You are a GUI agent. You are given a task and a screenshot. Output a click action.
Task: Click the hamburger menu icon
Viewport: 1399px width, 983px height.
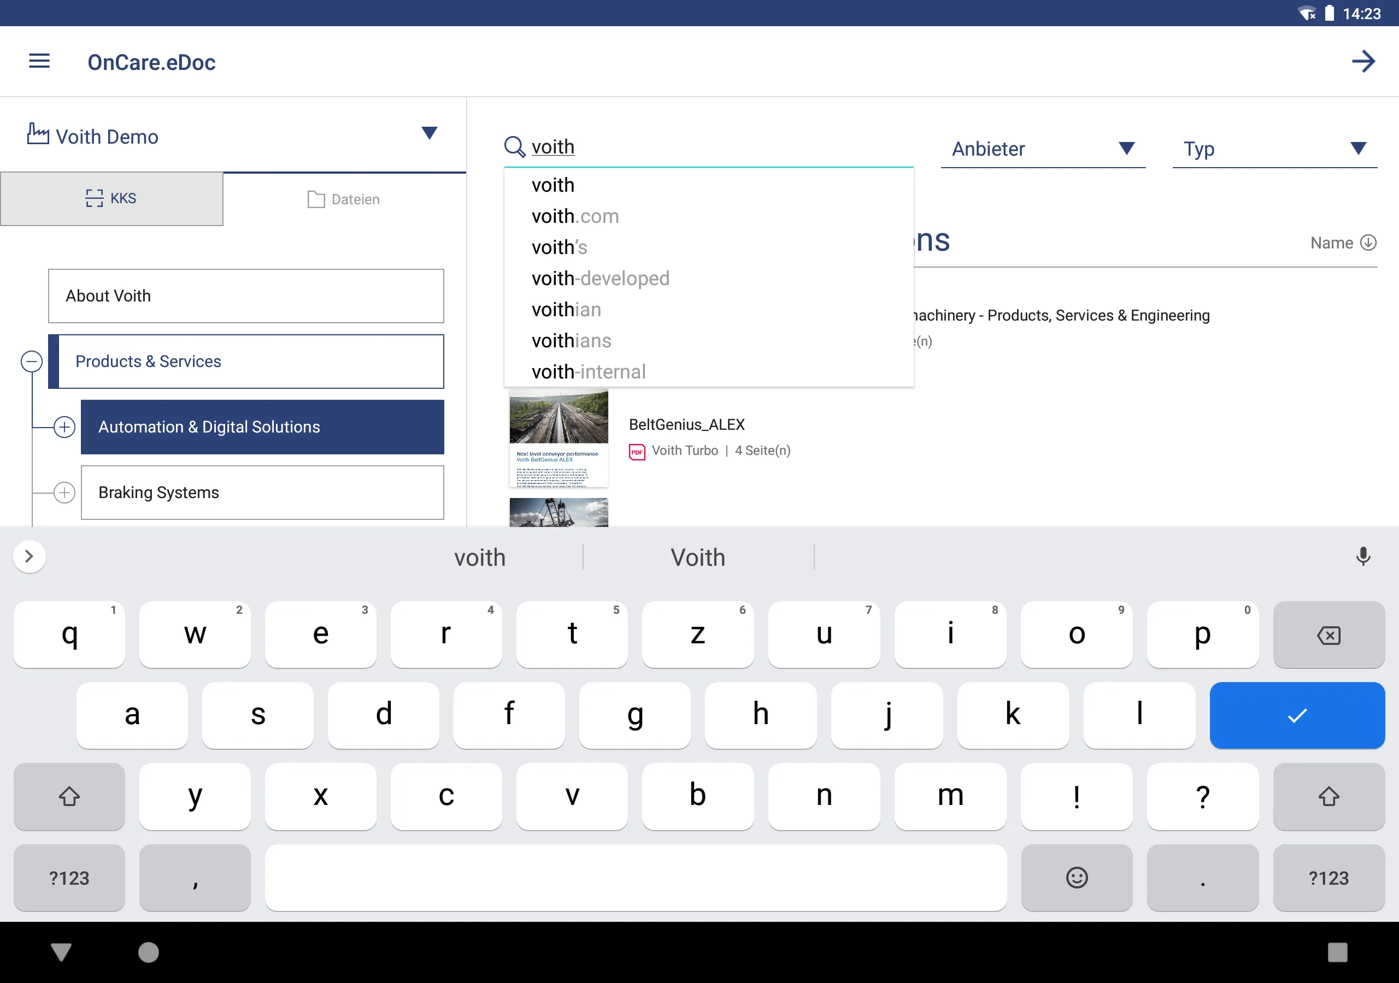click(37, 61)
